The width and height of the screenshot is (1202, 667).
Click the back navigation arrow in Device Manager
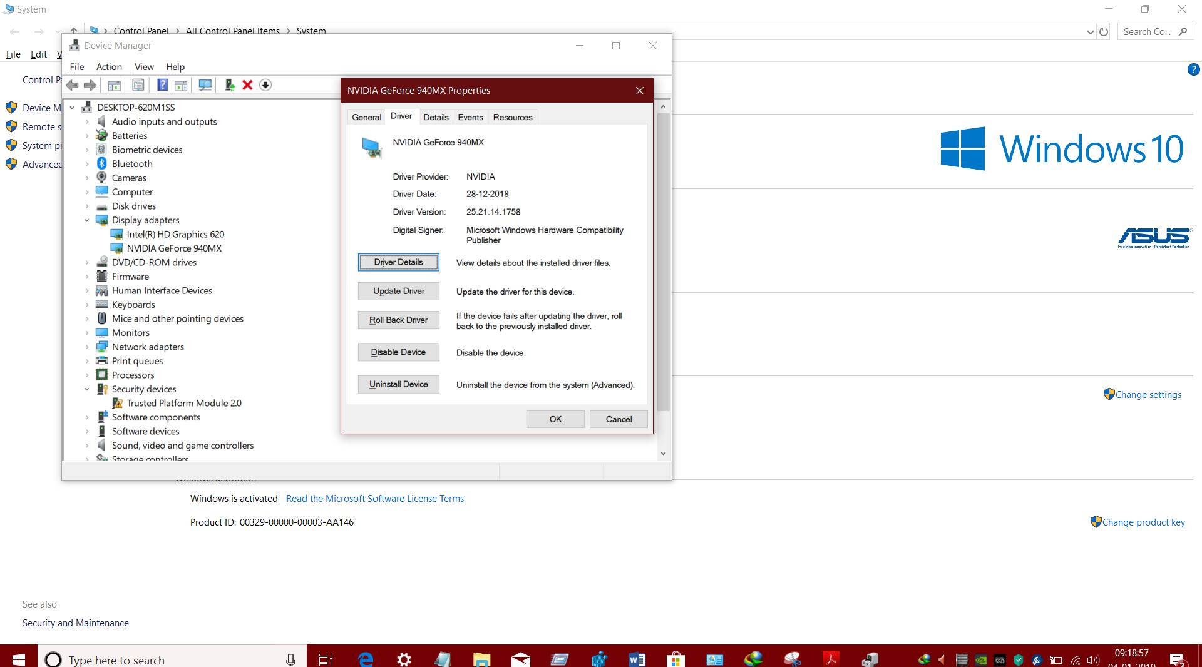72,85
